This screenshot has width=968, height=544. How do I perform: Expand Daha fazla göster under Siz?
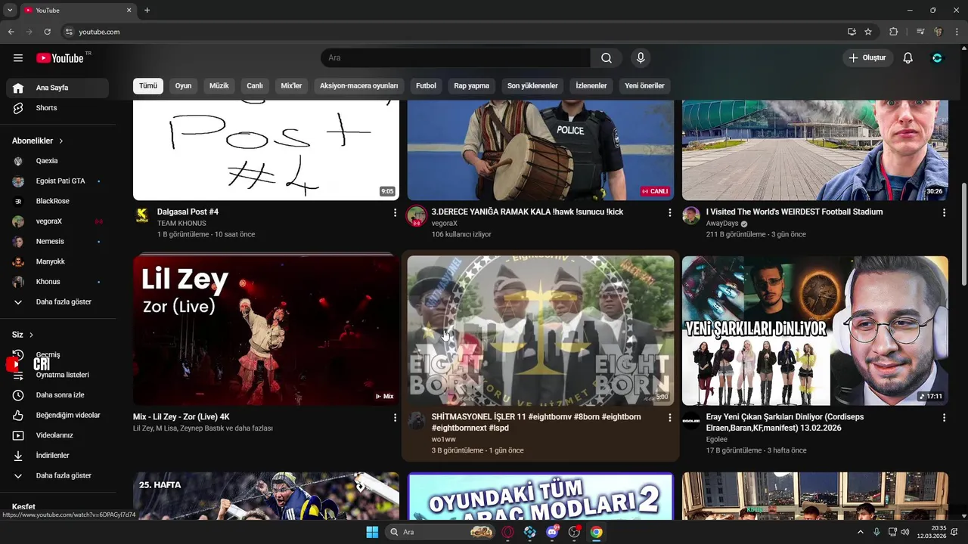pos(57,476)
